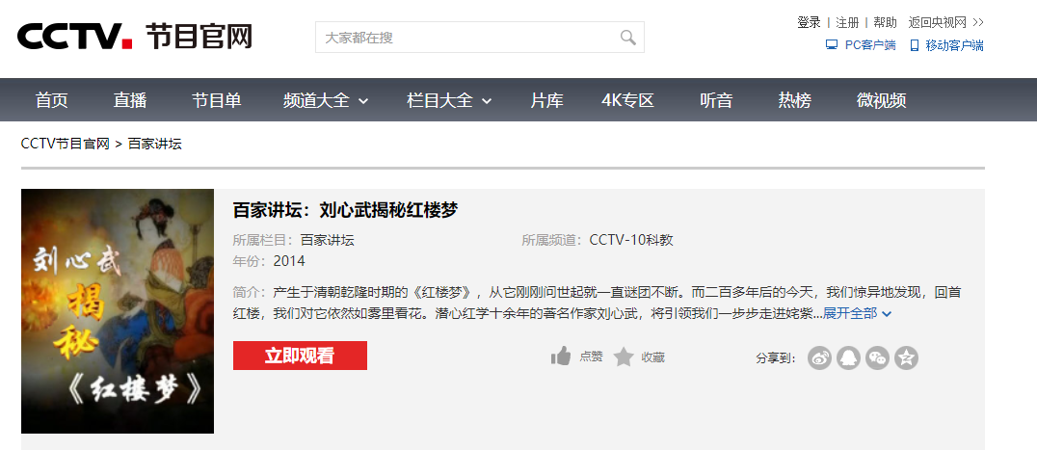Click the 登录 link
This screenshot has width=1037, height=476.
(x=809, y=22)
